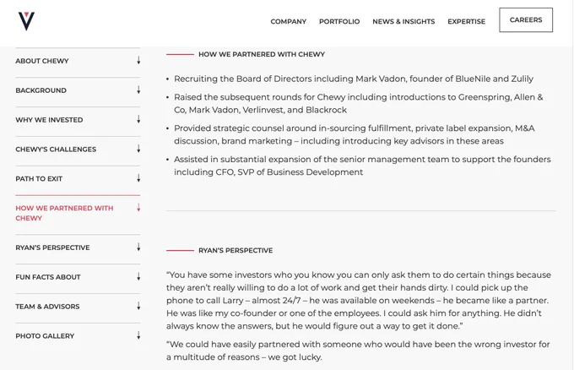Open the Company menu
This screenshot has width=574, height=370.
click(x=289, y=22)
